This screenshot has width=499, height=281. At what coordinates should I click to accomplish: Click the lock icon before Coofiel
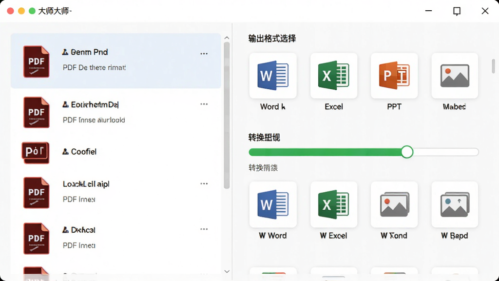coord(65,152)
